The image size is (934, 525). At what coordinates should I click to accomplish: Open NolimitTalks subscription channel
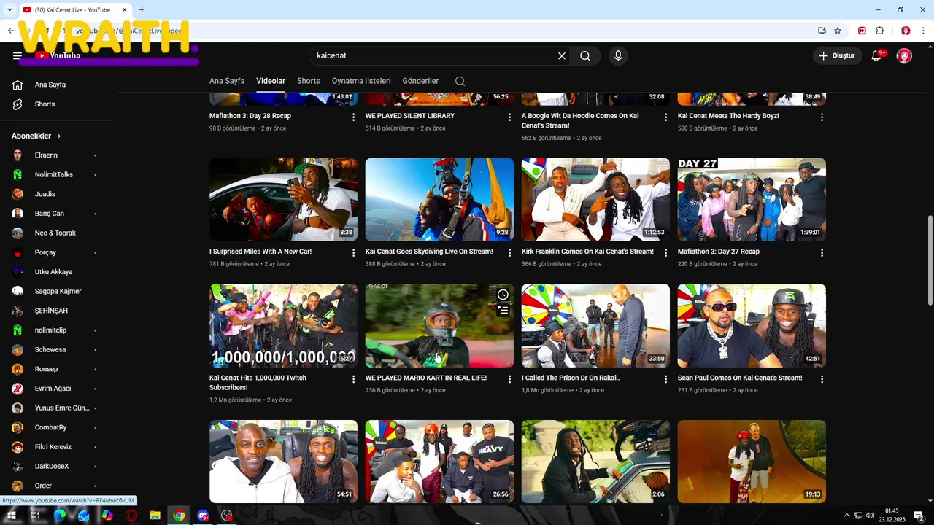[55, 175]
